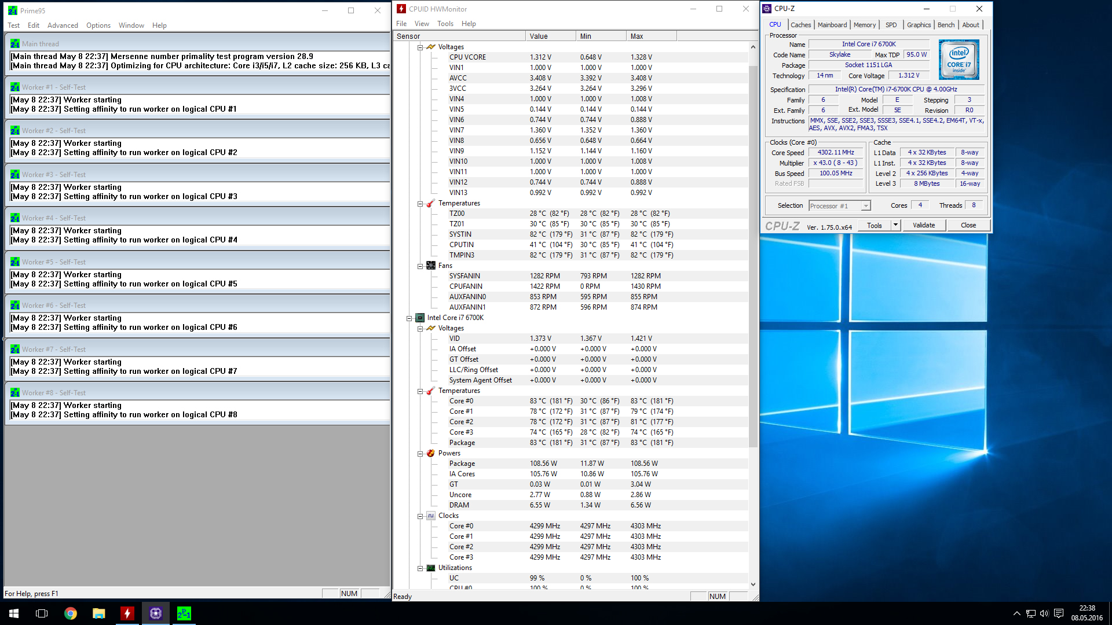Click the Value column header
Image resolution: width=1112 pixels, height=625 pixels.
[551, 36]
